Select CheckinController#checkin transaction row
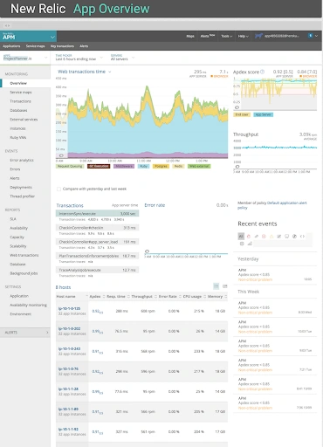Viewport: 323px width, 447px height. click(x=97, y=228)
